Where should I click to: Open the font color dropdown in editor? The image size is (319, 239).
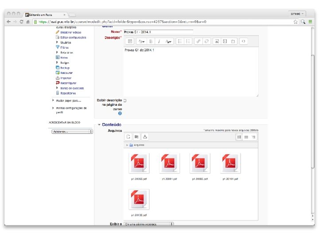(x=168, y=41)
